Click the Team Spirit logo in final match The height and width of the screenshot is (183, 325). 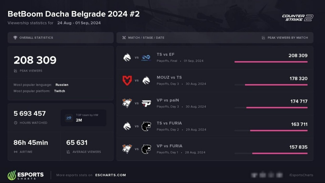pos(127,57)
